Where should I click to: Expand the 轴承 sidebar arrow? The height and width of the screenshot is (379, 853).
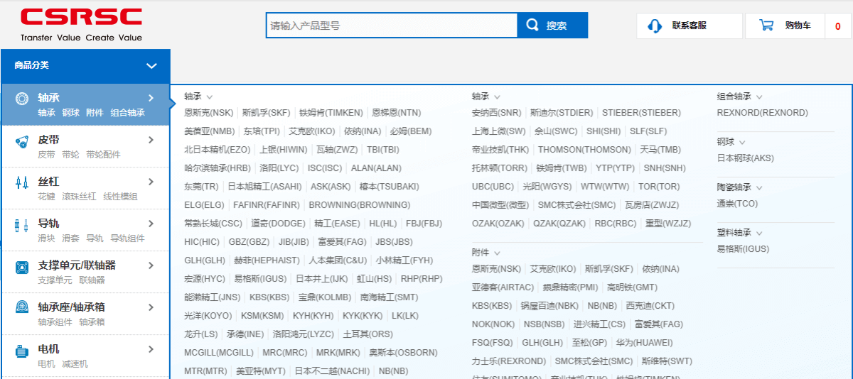coord(151,98)
